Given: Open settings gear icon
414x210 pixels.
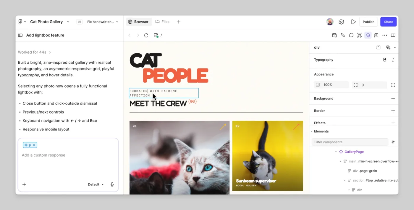Looking at the screenshot, I should (341, 22).
